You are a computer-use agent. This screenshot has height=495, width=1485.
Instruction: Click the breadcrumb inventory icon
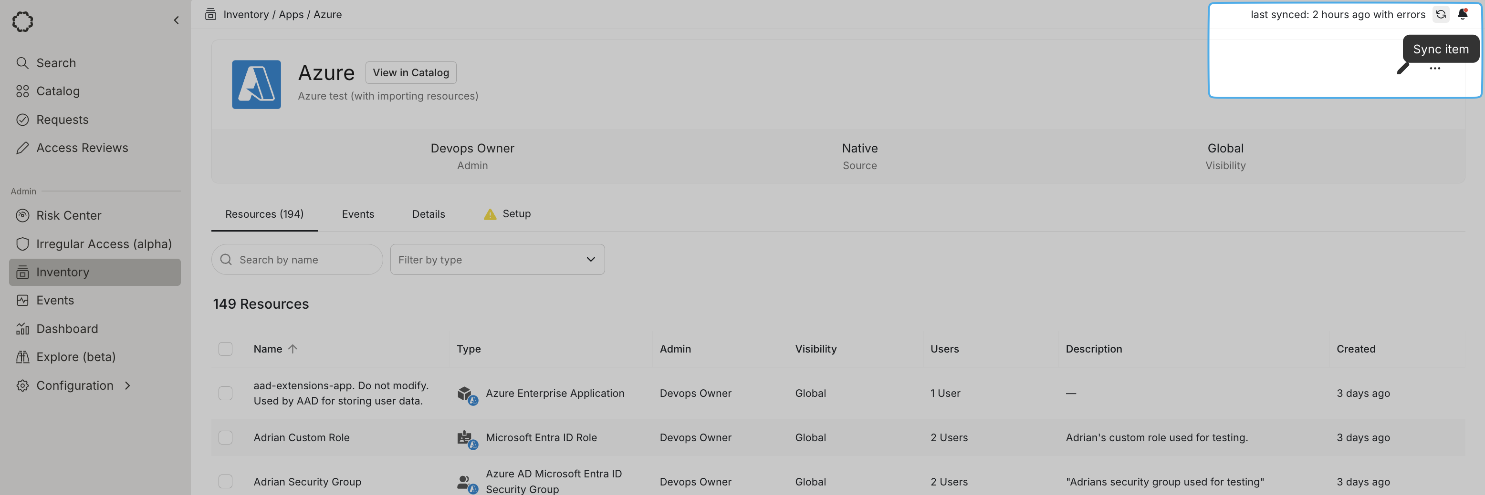(210, 14)
